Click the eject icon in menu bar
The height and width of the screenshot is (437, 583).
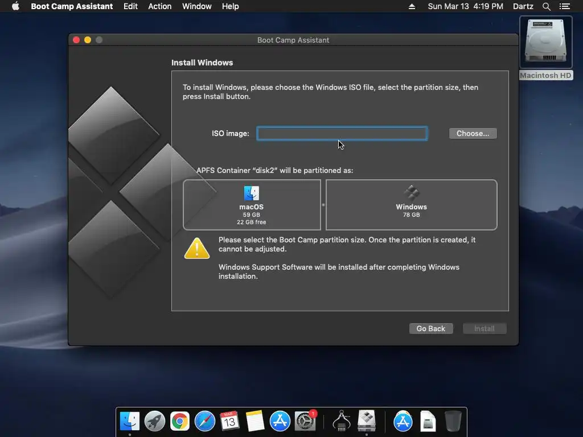pos(412,6)
